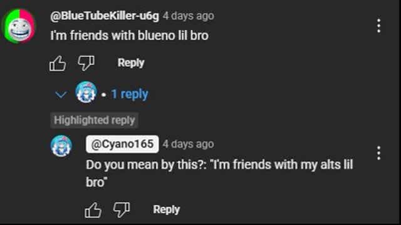Click the text 'I'm friends with blueno lil bro'

[x=130, y=36]
